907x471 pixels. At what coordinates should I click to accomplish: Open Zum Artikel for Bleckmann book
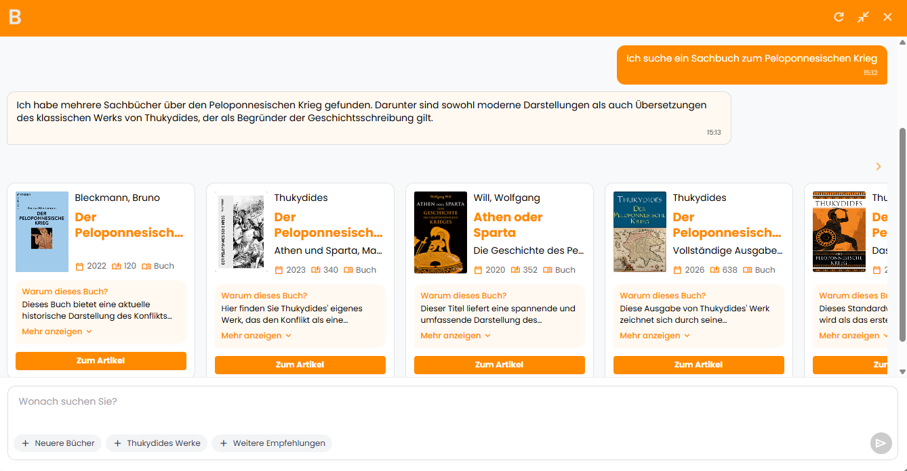(x=101, y=361)
